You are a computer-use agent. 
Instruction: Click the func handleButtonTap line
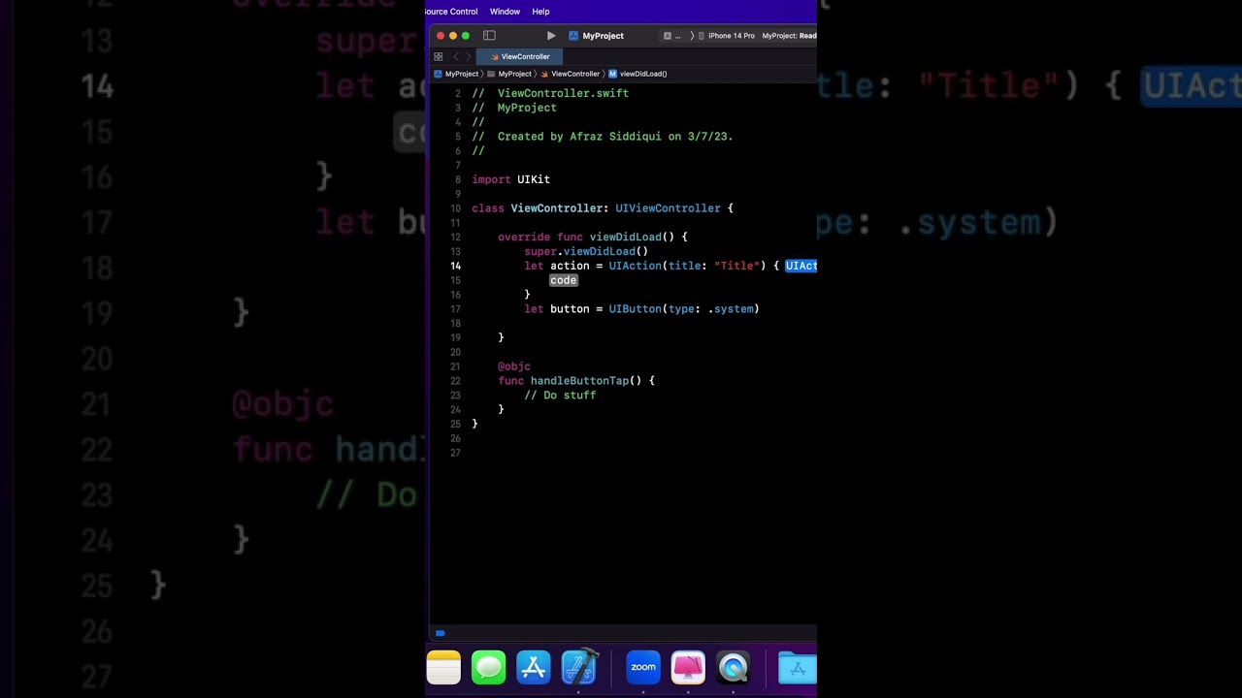[x=576, y=381]
